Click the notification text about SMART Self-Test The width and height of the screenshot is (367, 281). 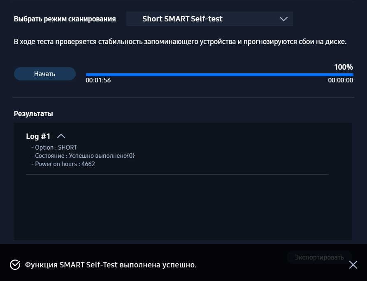click(x=111, y=265)
